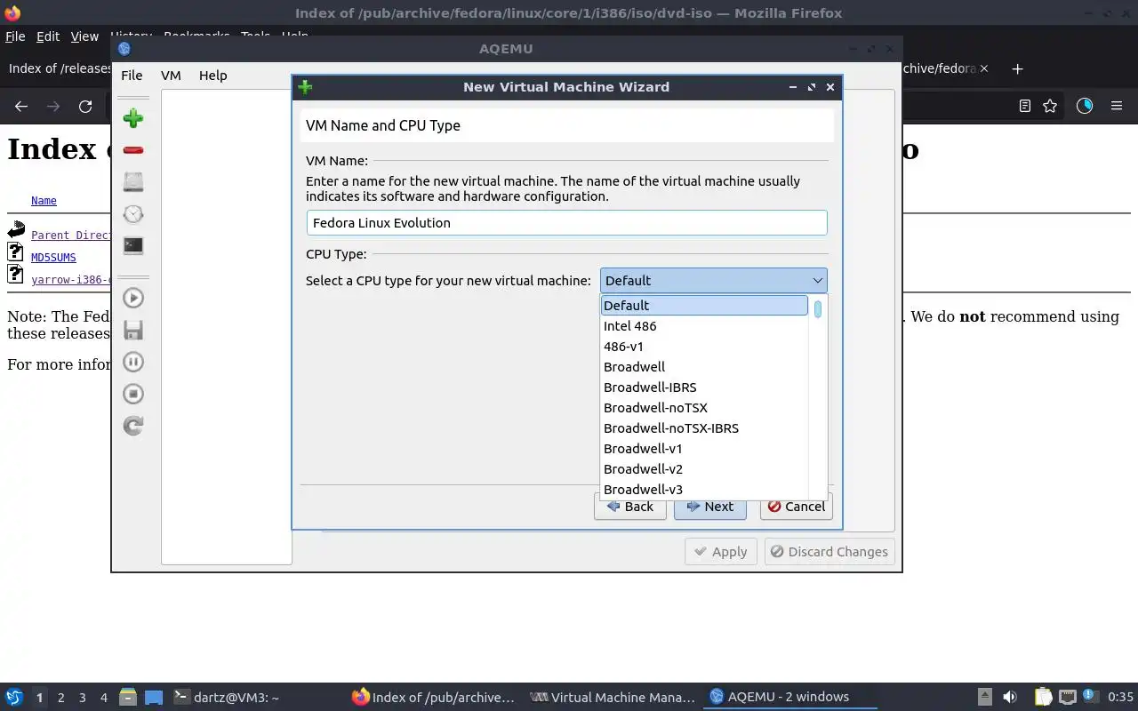Open a new Firefox tab with plus
The height and width of the screenshot is (711, 1138).
point(1018,68)
